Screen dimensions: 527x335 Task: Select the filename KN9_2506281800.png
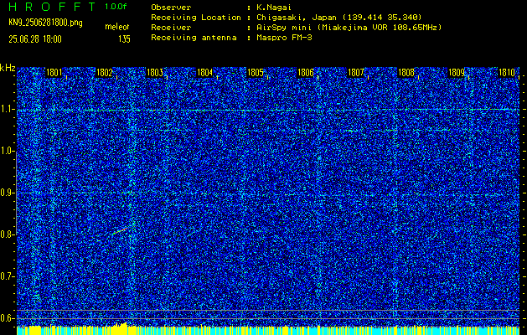[x=45, y=23]
